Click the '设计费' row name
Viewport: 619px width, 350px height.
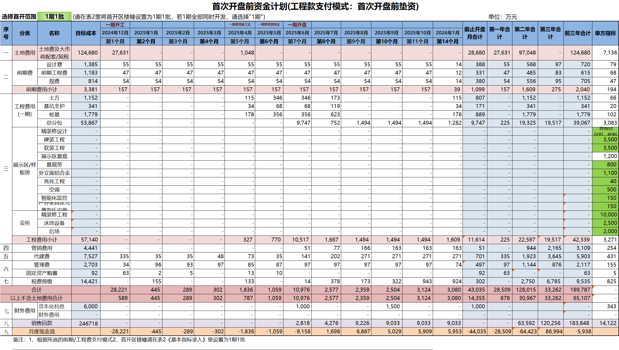54,64
